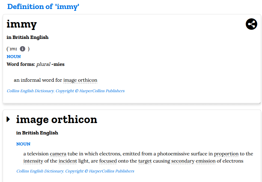This screenshot has width=262, height=182.
Task: Collapse the image orthicon entry arrow
Action: pos(8,119)
